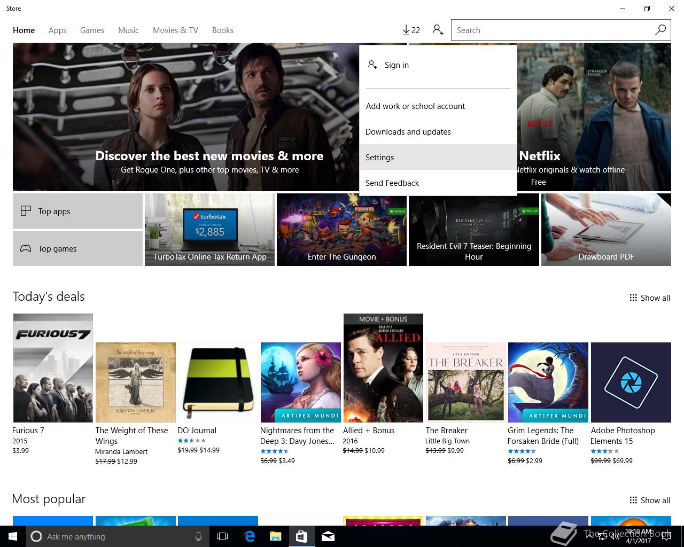Viewport: 684px width, 547px height.
Task: Click the Miranda Lambert artist name
Action: (121, 452)
